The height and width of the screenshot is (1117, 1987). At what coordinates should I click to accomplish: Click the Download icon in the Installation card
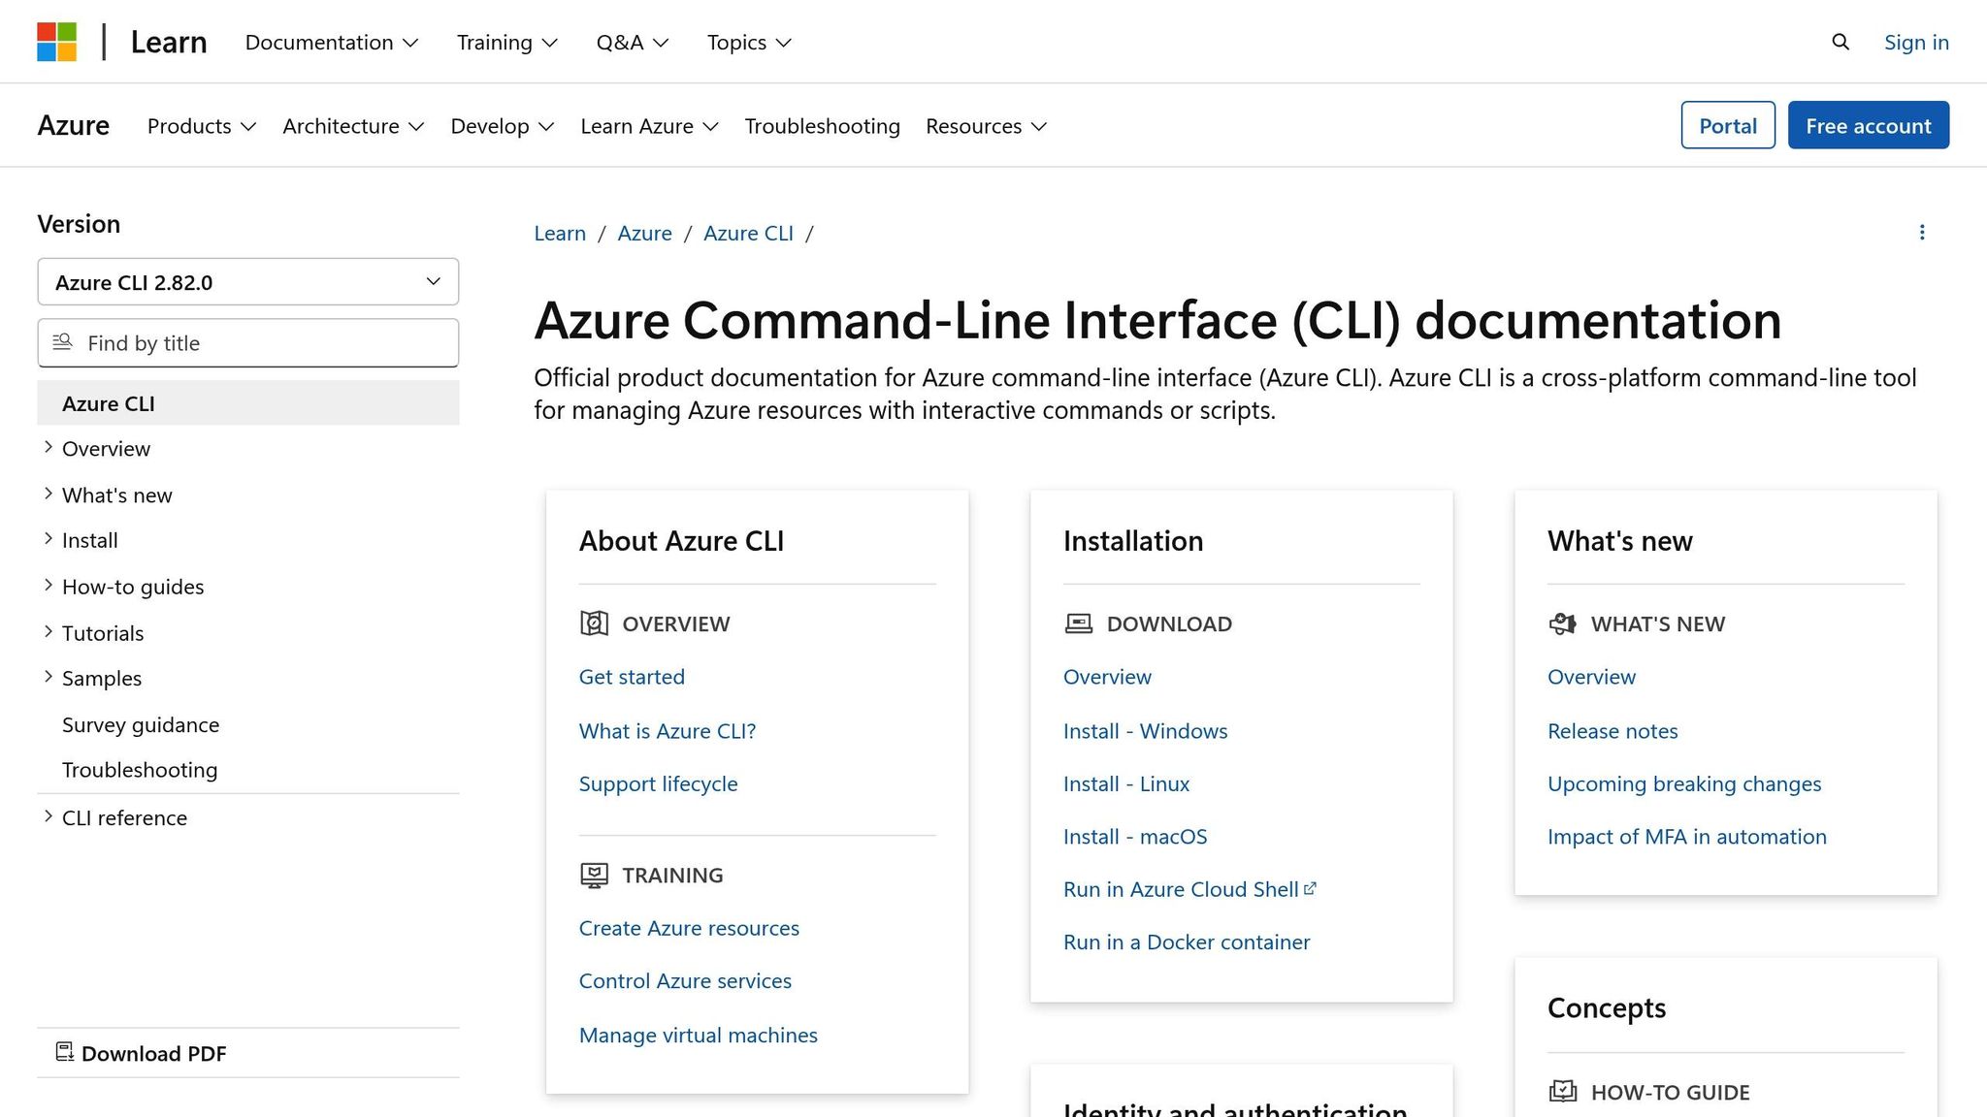click(x=1077, y=623)
